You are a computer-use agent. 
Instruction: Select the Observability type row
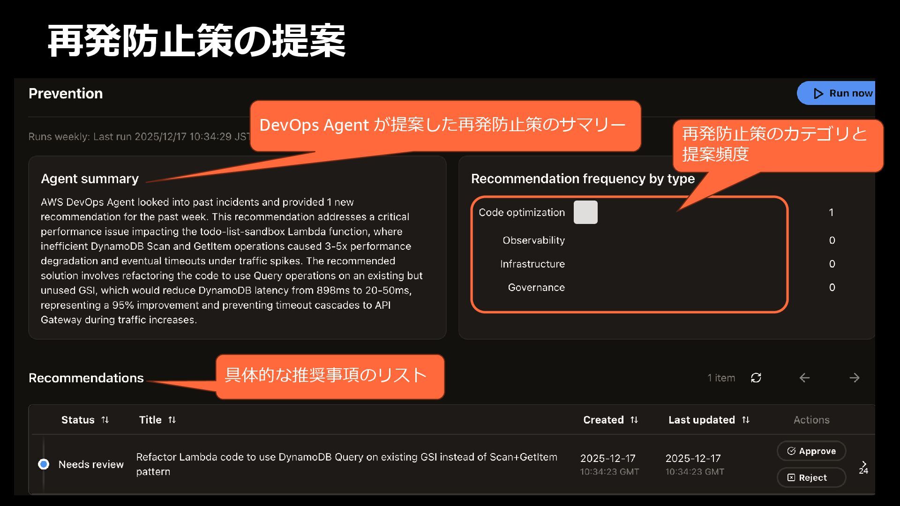pos(533,240)
